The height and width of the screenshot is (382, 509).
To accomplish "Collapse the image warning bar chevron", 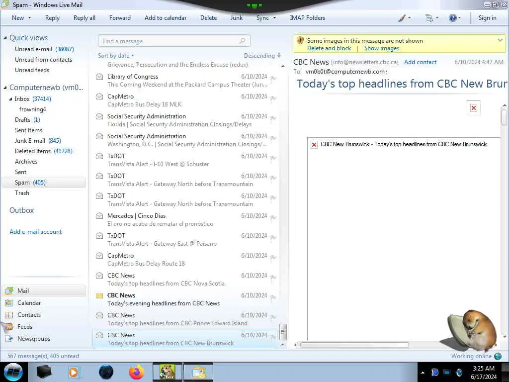I will [x=500, y=40].
